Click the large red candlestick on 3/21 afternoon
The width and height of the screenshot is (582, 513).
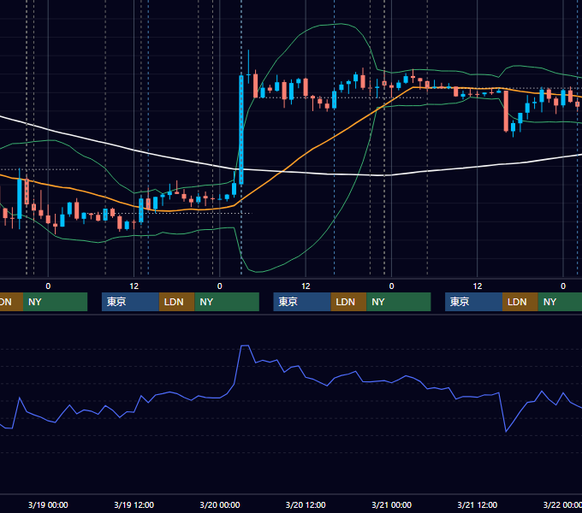point(506,111)
